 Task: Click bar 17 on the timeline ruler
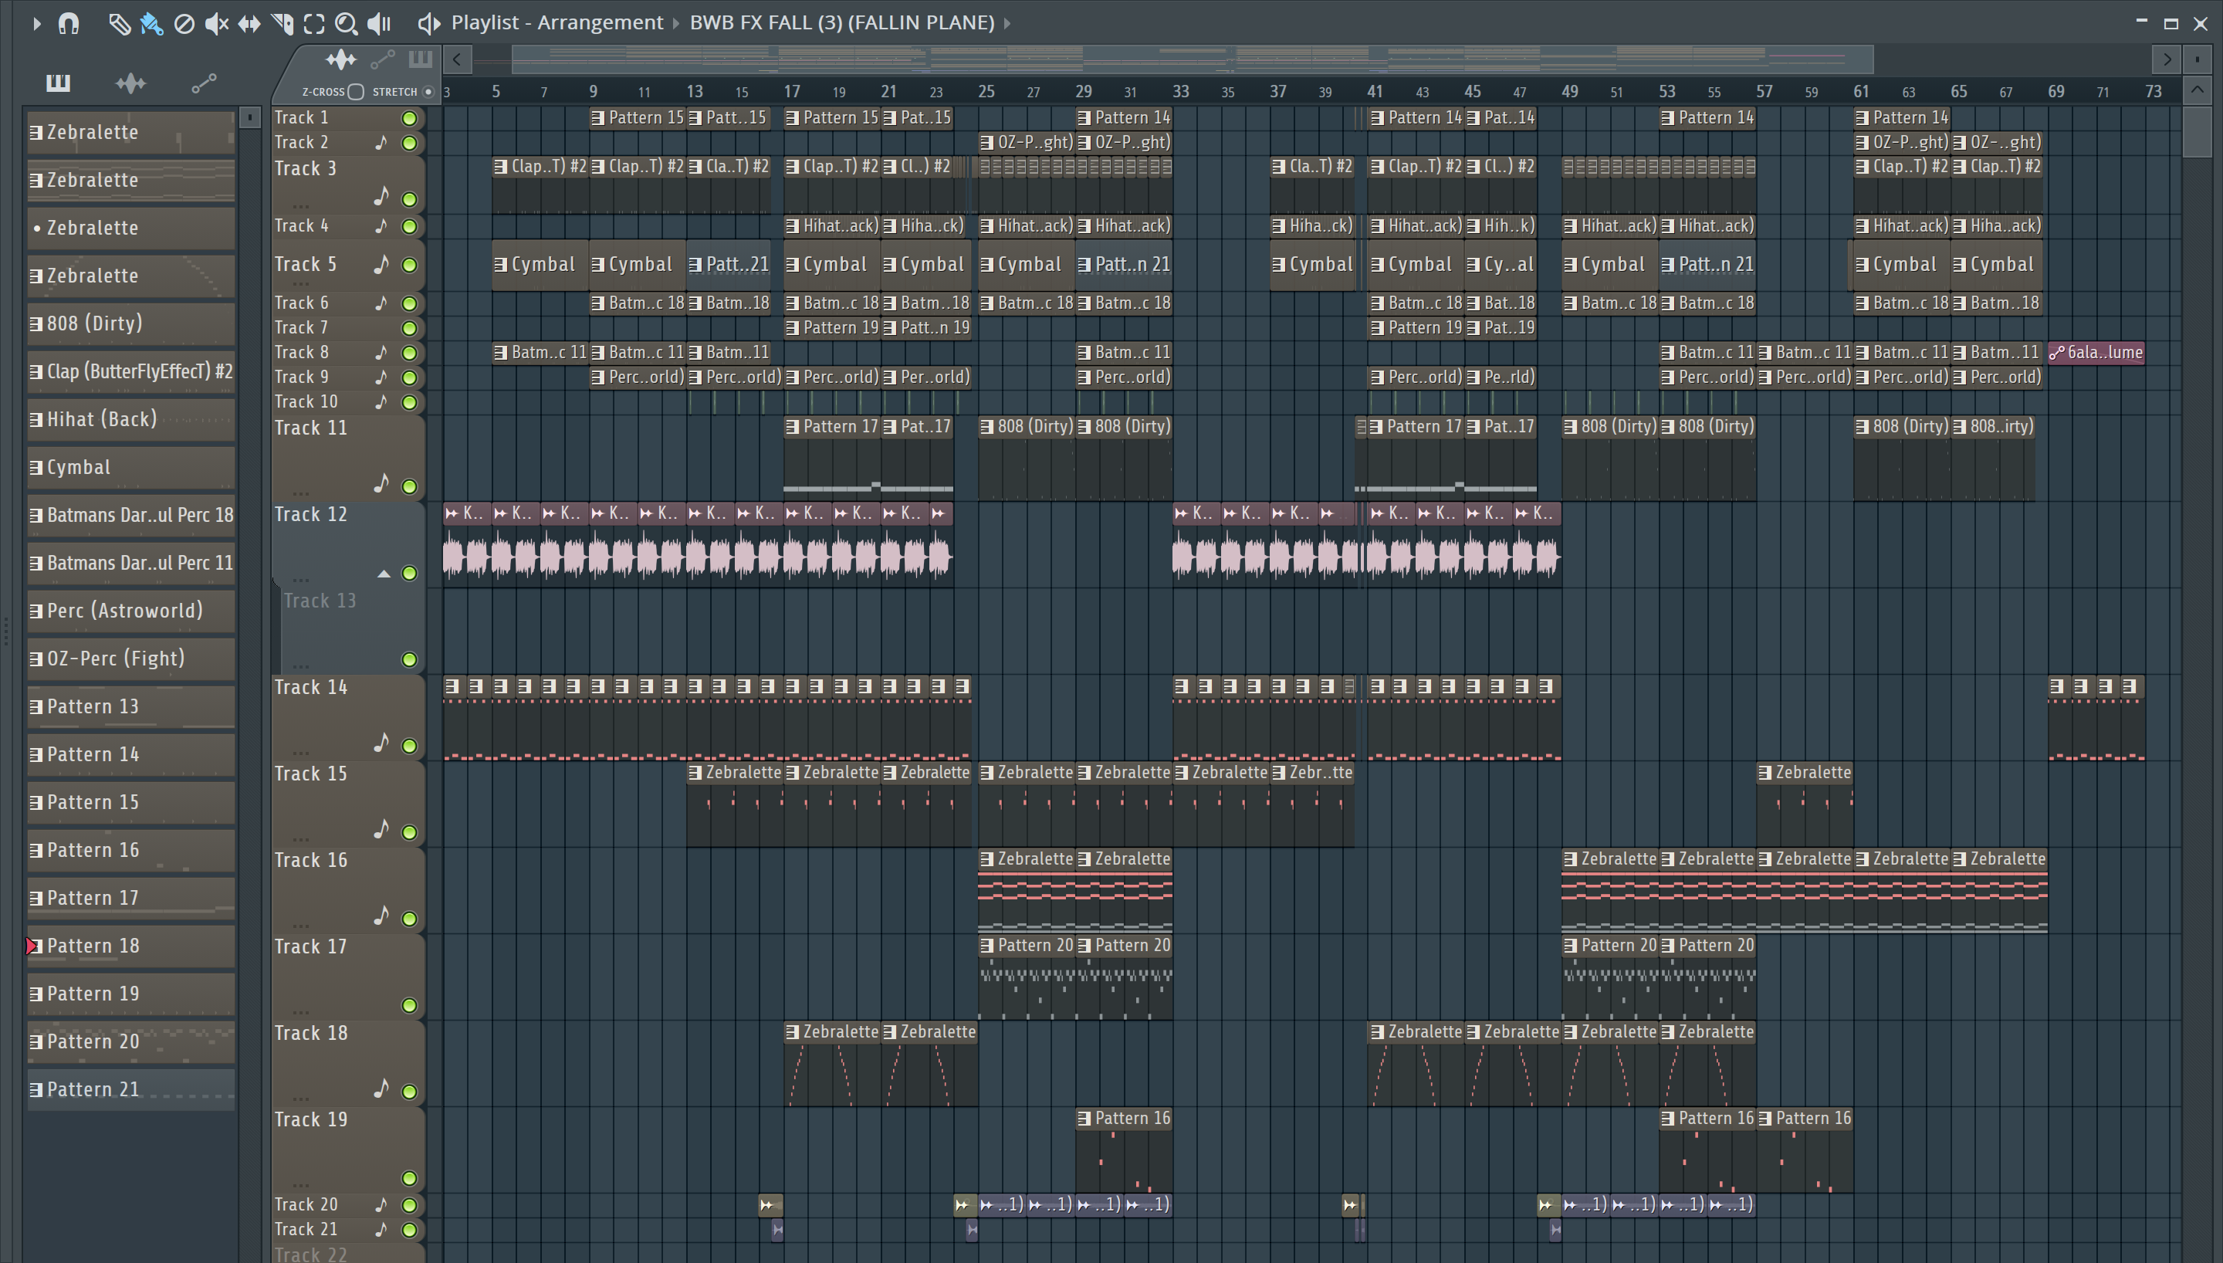[792, 91]
